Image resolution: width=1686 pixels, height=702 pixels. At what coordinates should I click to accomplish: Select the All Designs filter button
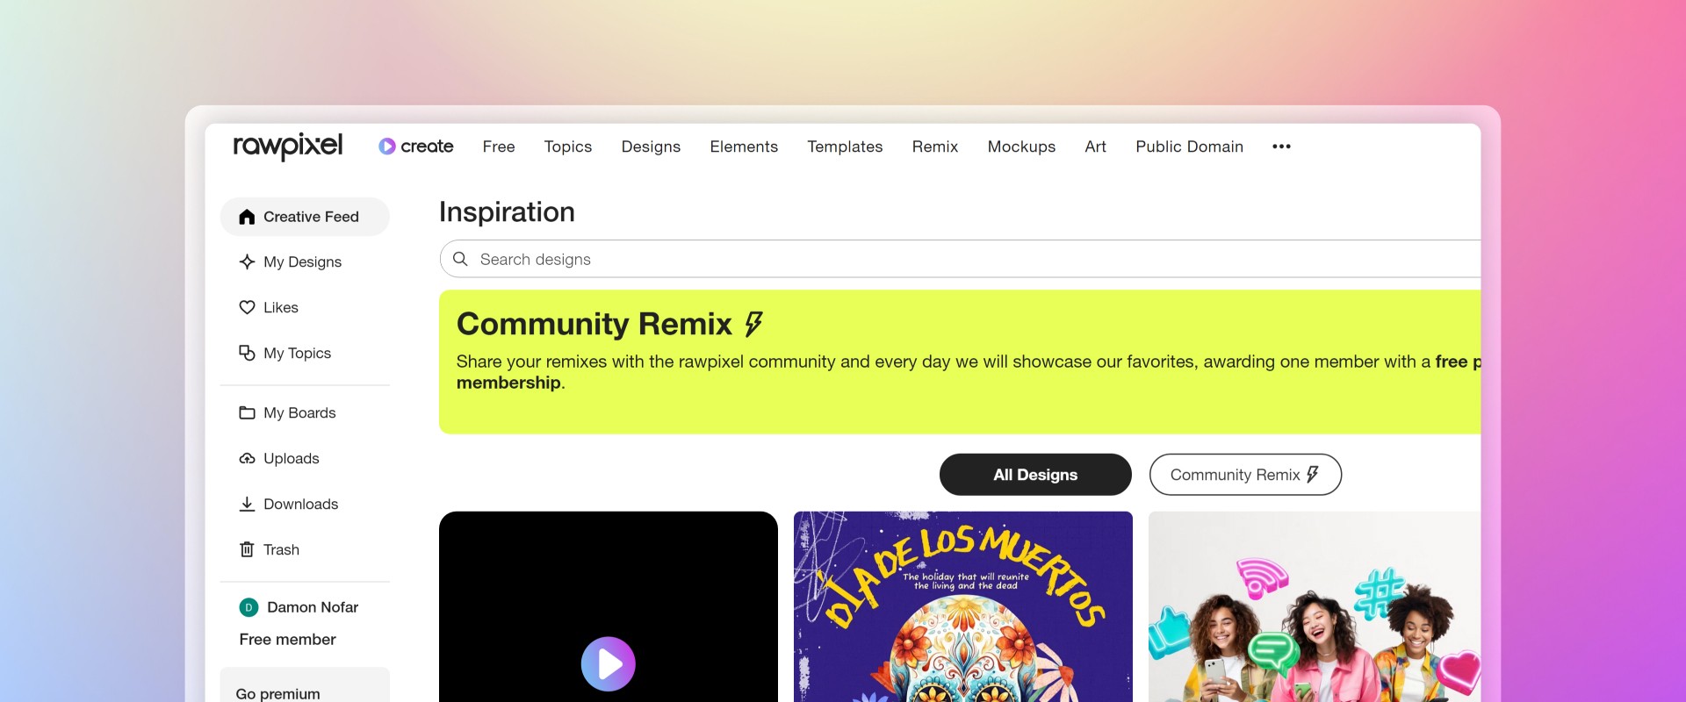(1035, 475)
